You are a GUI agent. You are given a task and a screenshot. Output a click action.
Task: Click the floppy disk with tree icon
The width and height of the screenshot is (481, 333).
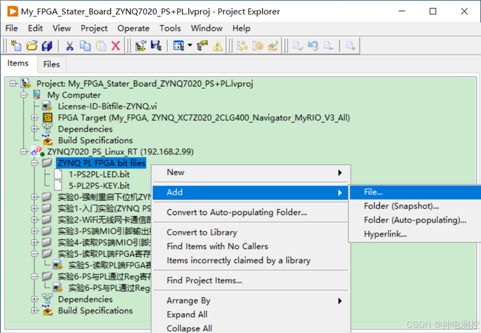tap(156, 46)
